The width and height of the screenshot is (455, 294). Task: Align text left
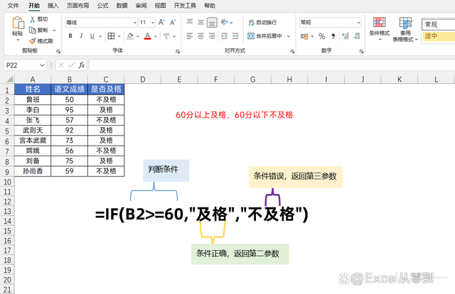click(x=190, y=36)
